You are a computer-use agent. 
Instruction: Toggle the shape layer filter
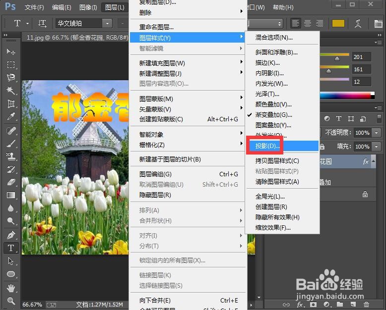[x=351, y=119]
